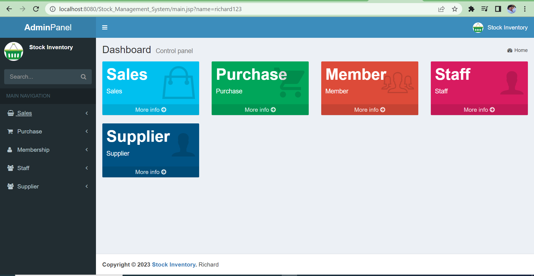Click the Home icon above dashboard cards
This screenshot has width=534, height=276.
tap(510, 50)
